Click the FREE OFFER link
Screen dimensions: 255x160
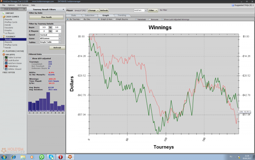pyautogui.click(x=9, y=72)
